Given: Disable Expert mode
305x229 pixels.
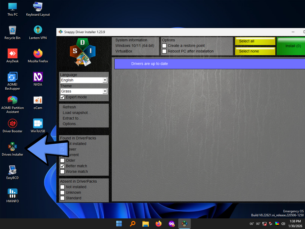Looking at the screenshot, I should pos(62,97).
